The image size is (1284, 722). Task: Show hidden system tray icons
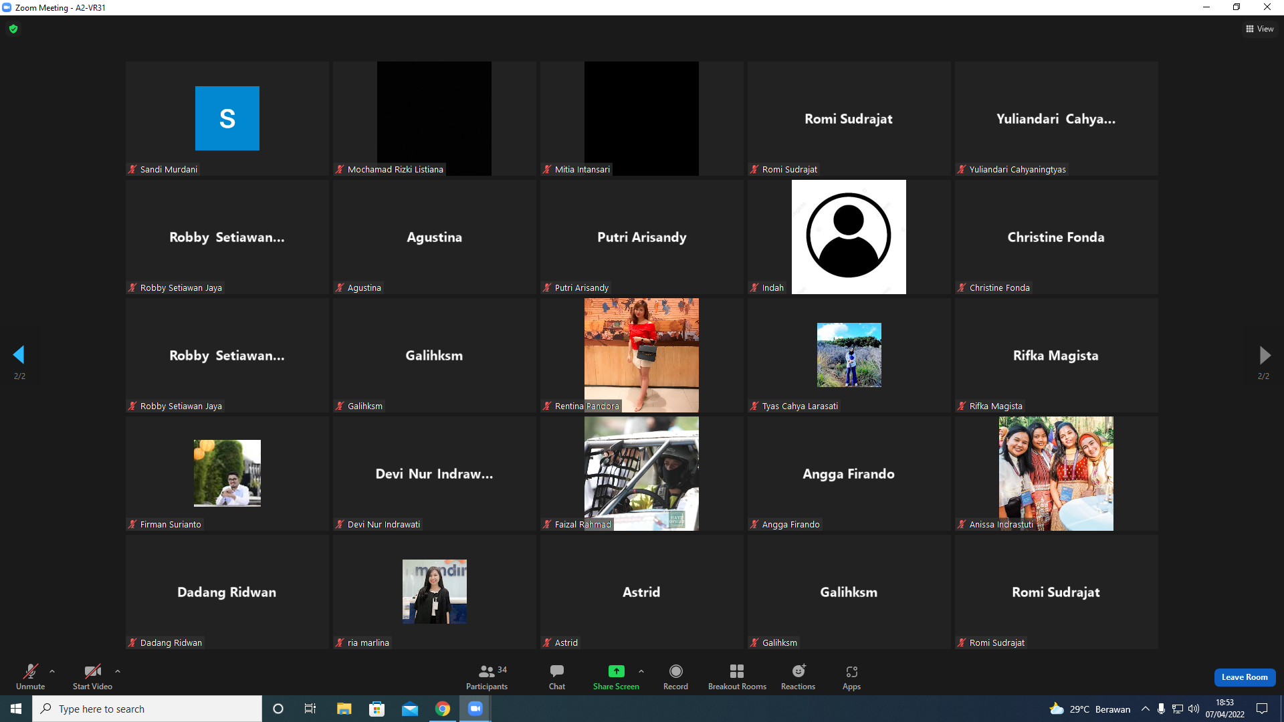pyautogui.click(x=1146, y=709)
